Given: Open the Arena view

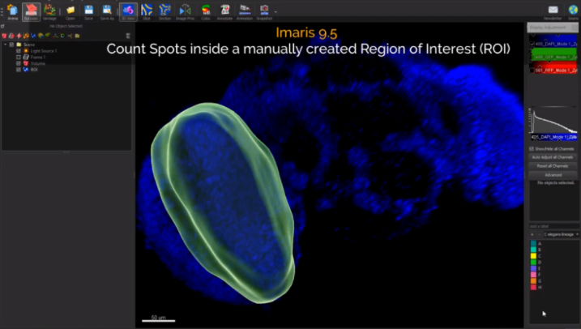Looking at the screenshot, I should click(x=13, y=12).
